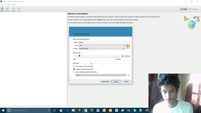The width and height of the screenshot is (201, 113).
Task: Expand the Version dropdown showing Ubuntu (64-bit)
Action: 102,49
